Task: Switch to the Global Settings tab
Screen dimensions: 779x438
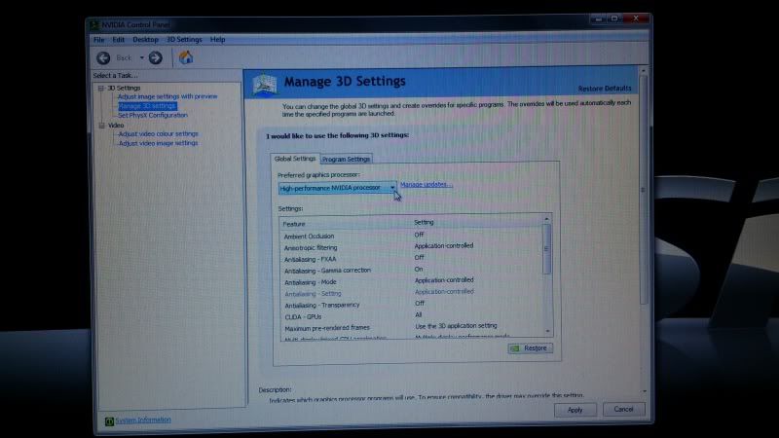Action: (x=295, y=159)
